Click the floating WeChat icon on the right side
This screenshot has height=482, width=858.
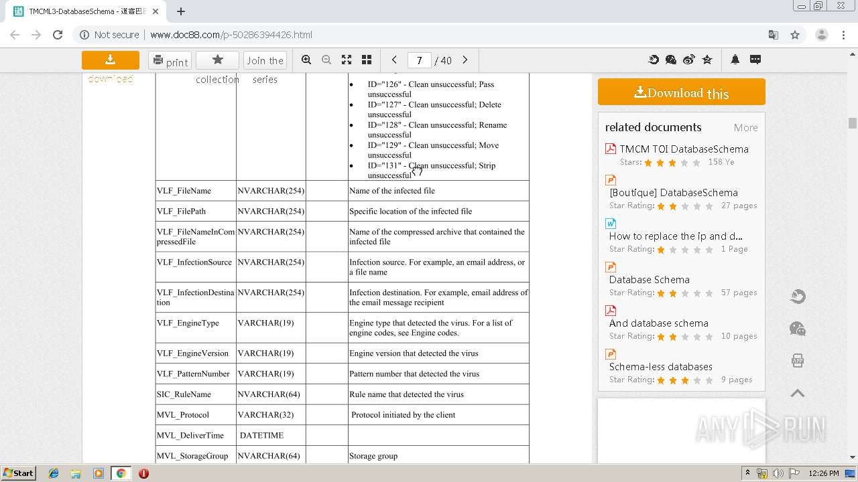pos(798,329)
